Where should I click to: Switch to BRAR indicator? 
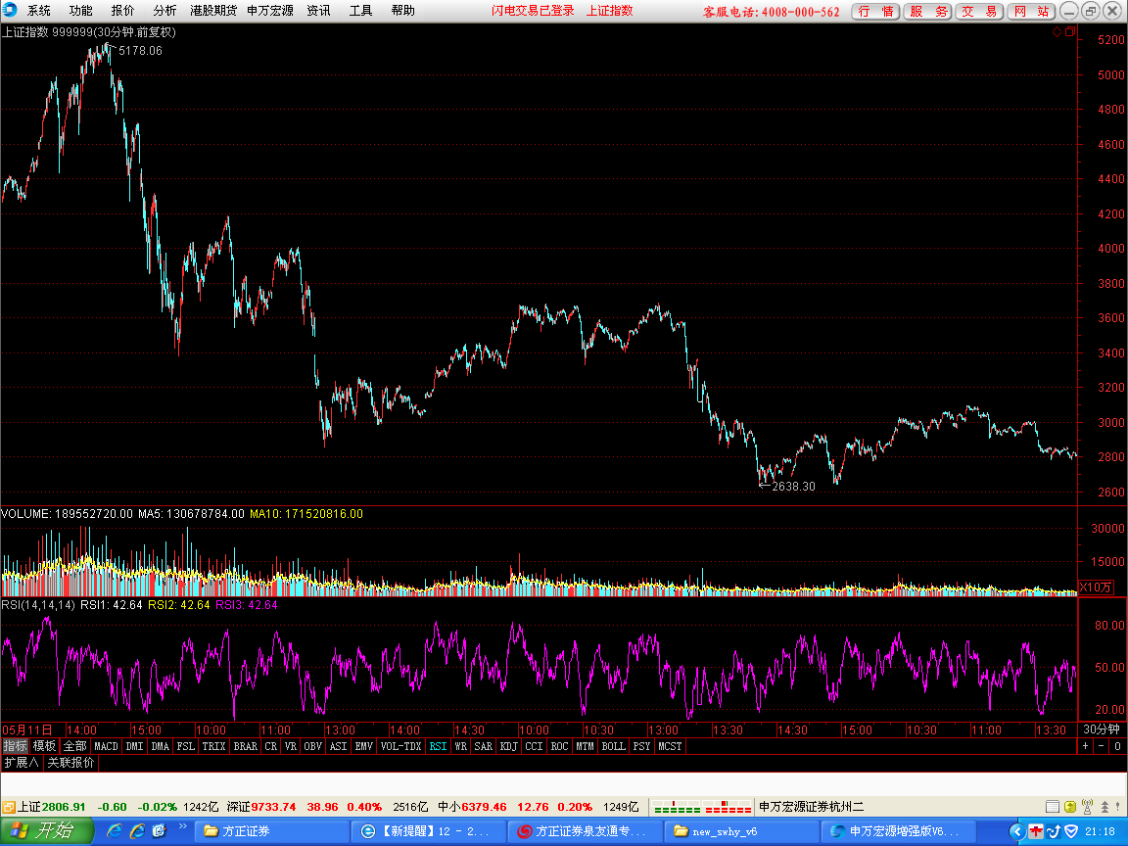coord(246,746)
